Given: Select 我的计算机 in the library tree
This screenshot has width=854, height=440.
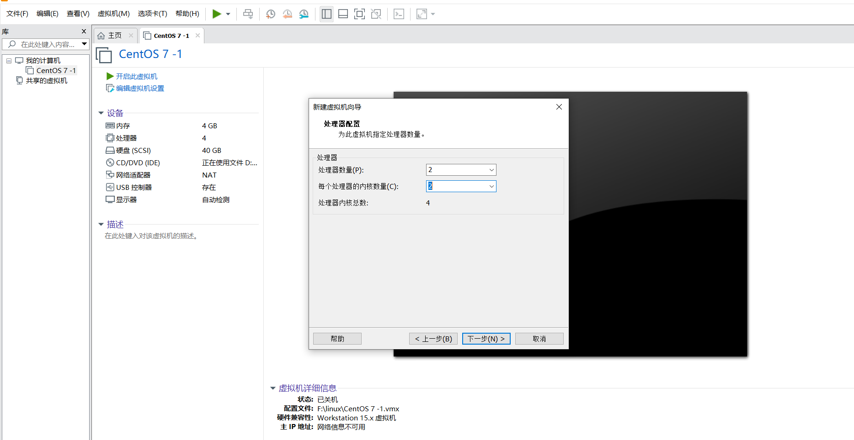Looking at the screenshot, I should tap(43, 61).
